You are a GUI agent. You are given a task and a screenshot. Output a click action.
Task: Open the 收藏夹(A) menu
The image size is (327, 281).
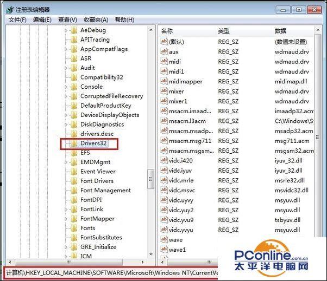tap(96, 20)
